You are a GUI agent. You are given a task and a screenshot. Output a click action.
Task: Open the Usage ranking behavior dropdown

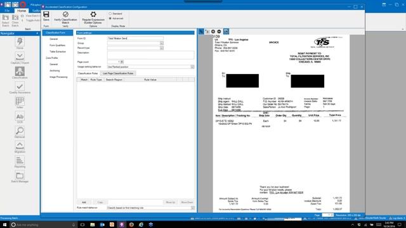click(192, 67)
